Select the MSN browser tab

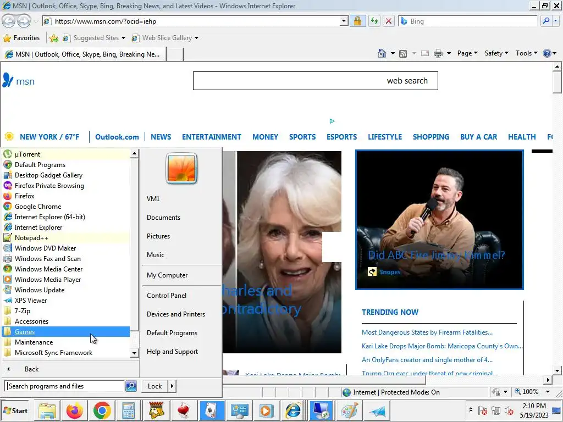click(84, 54)
